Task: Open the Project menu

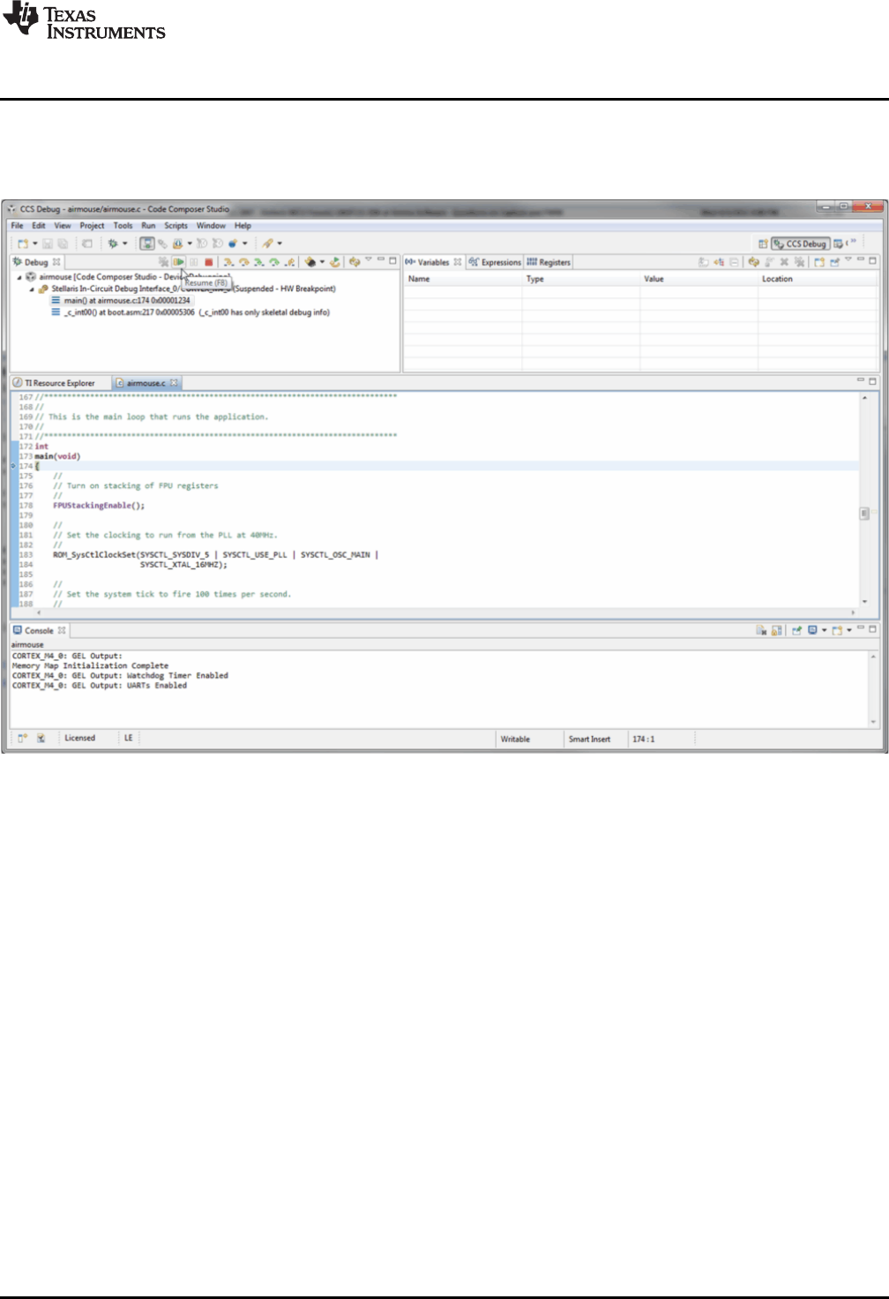Action: (x=92, y=226)
